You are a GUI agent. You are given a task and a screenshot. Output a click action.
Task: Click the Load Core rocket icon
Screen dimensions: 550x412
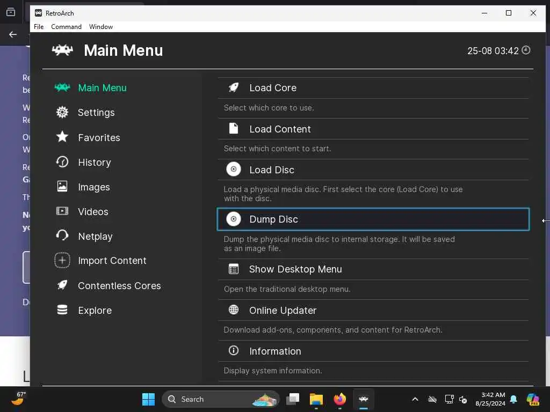point(234,87)
